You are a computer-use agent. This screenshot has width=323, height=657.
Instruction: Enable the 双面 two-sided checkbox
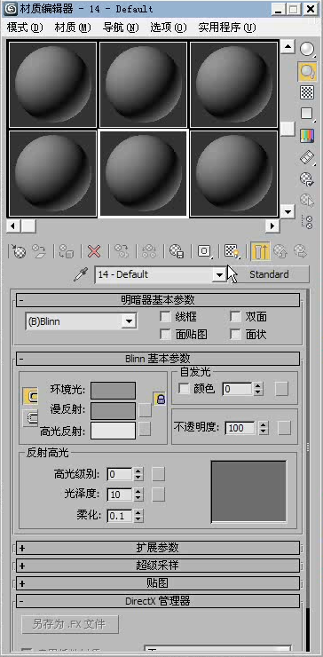point(236,317)
